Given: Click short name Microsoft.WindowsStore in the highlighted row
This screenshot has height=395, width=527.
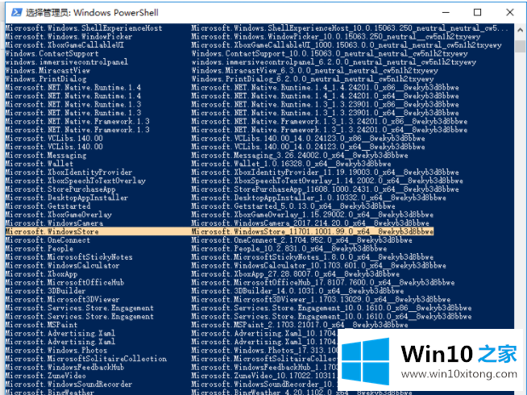Looking at the screenshot, I should pyautogui.click(x=52, y=231).
